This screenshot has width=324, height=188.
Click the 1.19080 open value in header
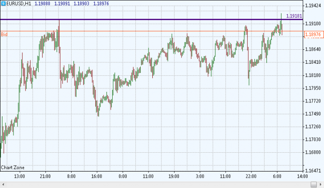click(x=43, y=3)
